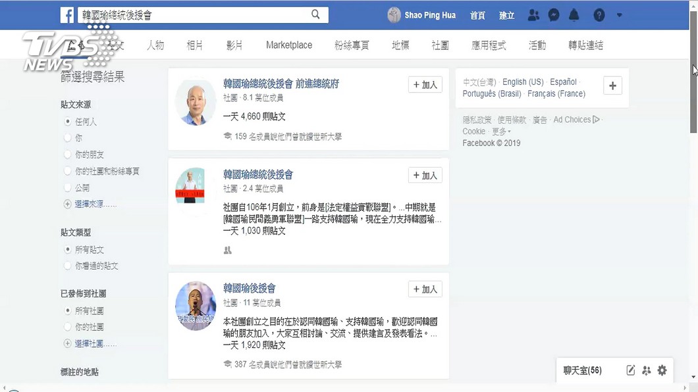Click the language plus button

(x=612, y=86)
